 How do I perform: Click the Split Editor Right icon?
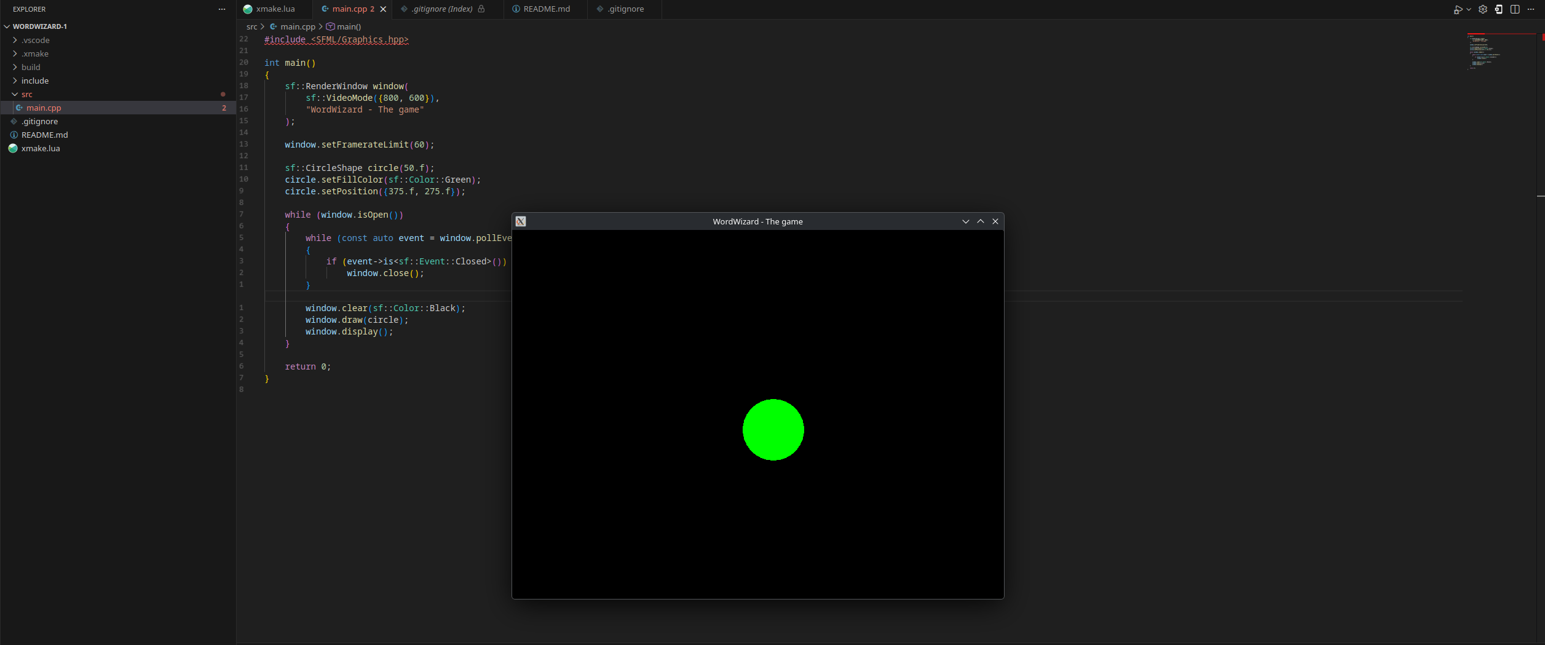click(1515, 9)
